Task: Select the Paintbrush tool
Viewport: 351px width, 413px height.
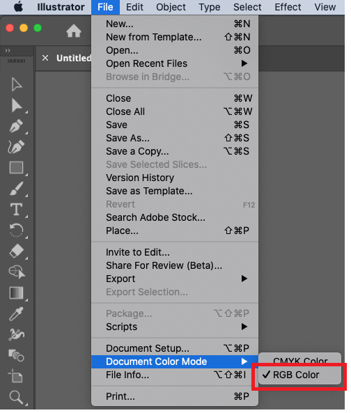Action: (x=16, y=189)
